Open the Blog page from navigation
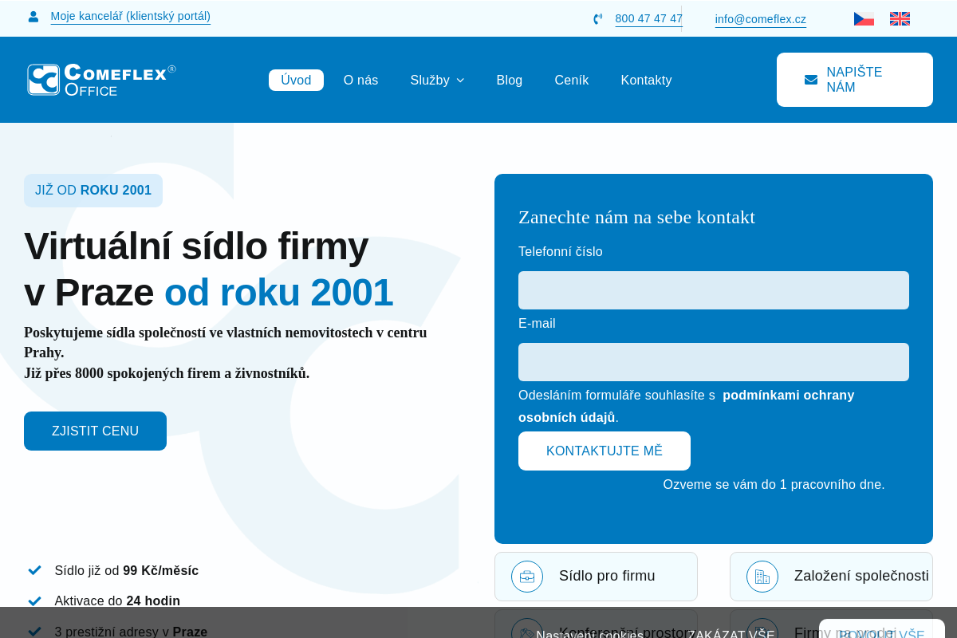 510,80
